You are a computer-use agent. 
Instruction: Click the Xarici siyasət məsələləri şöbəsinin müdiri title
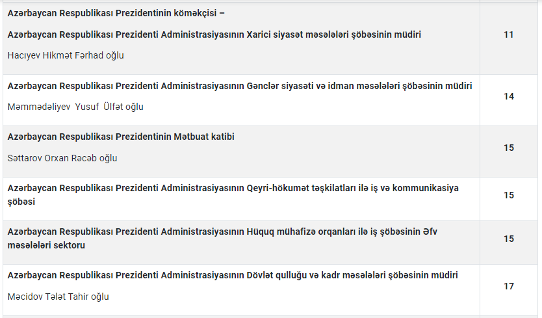(214, 34)
